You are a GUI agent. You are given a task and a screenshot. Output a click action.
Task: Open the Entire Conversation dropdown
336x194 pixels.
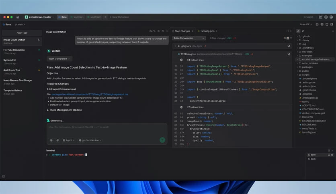(x=189, y=38)
